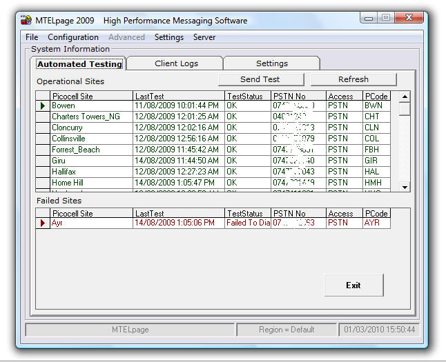Click the Giru row header
This screenshot has height=362, width=446.
[43, 161]
